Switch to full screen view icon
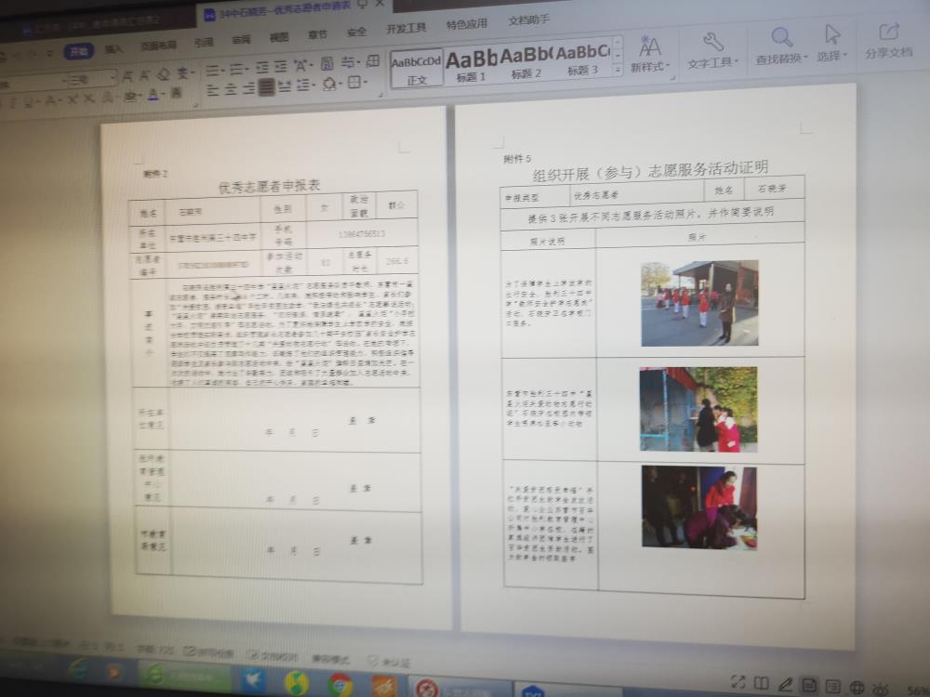 pos(737,681)
